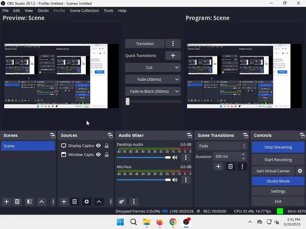Click the transition T-bar slider handle
Image resolution: width=306 pixels, height=229 pixels.
[128, 101]
